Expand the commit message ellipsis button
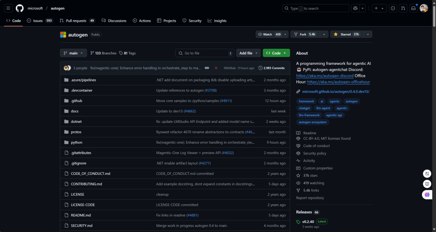Viewport: 436px width, 232px height. pos(207,68)
